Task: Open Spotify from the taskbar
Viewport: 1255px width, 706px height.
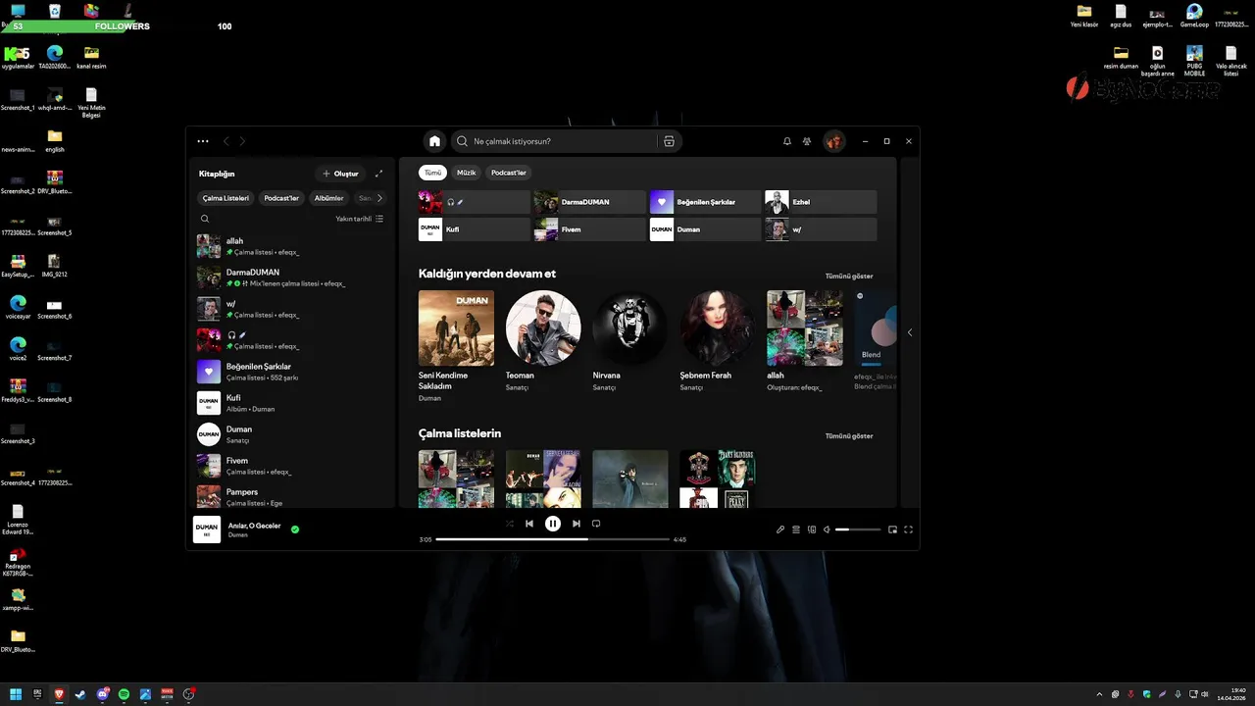Action: click(x=124, y=694)
